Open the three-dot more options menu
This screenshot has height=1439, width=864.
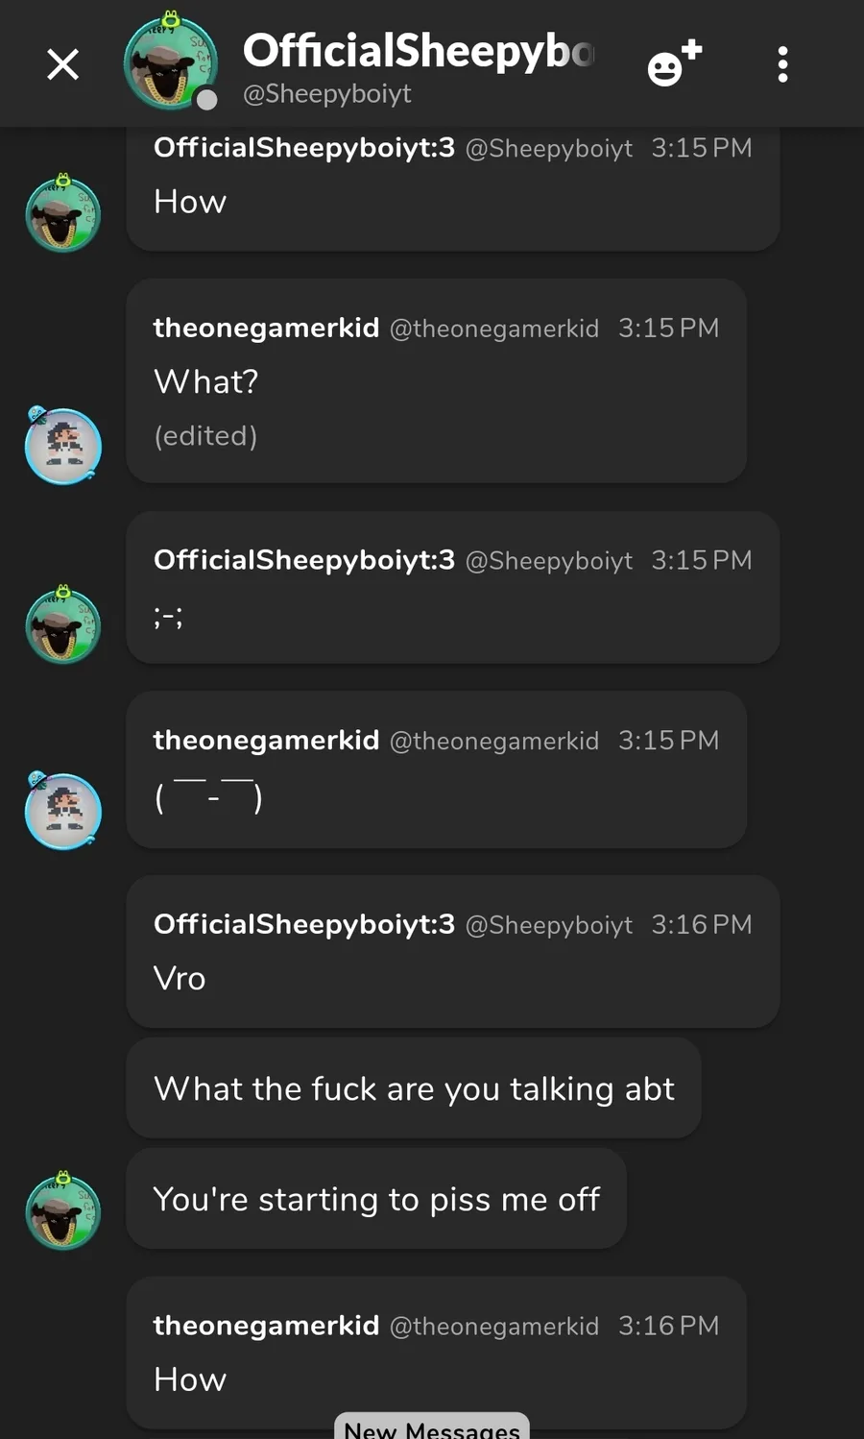[783, 64]
